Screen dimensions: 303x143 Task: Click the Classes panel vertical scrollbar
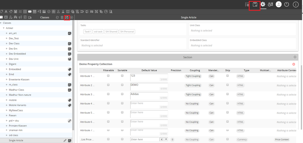tap(73, 75)
